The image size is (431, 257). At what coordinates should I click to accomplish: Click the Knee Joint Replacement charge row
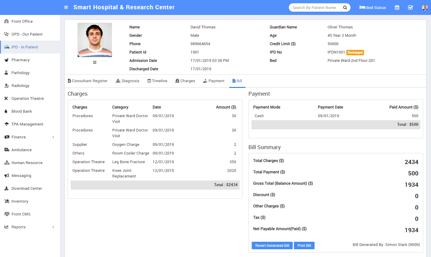coord(155,173)
